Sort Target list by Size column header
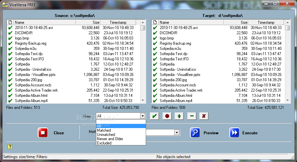Screen dimensions: 297x162 (x=236, y=22)
